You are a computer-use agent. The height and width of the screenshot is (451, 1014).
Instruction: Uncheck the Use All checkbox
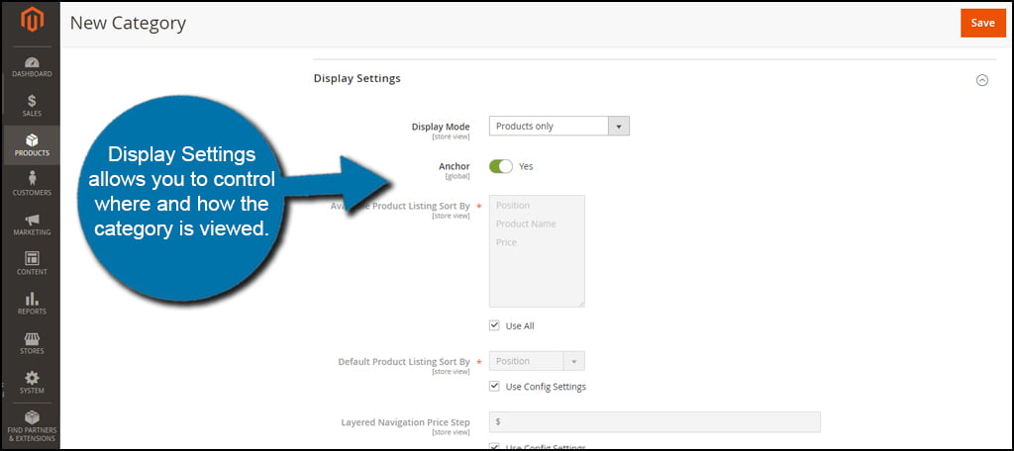pos(495,325)
